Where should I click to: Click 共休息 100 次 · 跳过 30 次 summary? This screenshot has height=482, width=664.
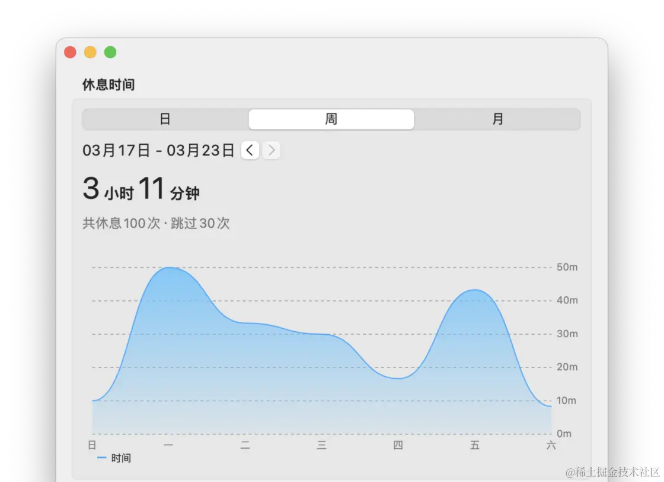pos(156,223)
